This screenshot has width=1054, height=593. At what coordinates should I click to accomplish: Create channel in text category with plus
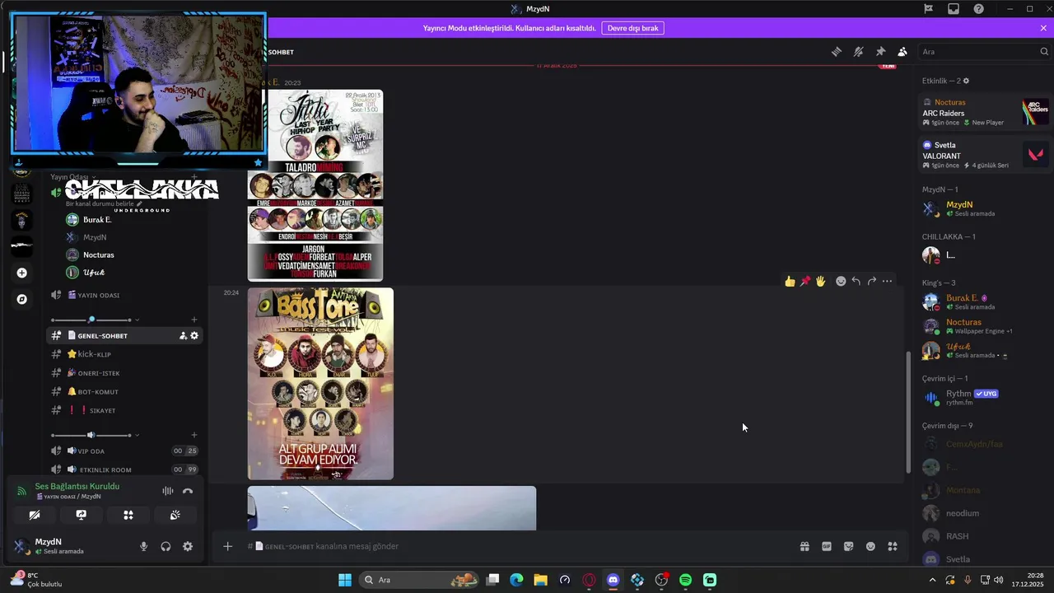pyautogui.click(x=194, y=320)
